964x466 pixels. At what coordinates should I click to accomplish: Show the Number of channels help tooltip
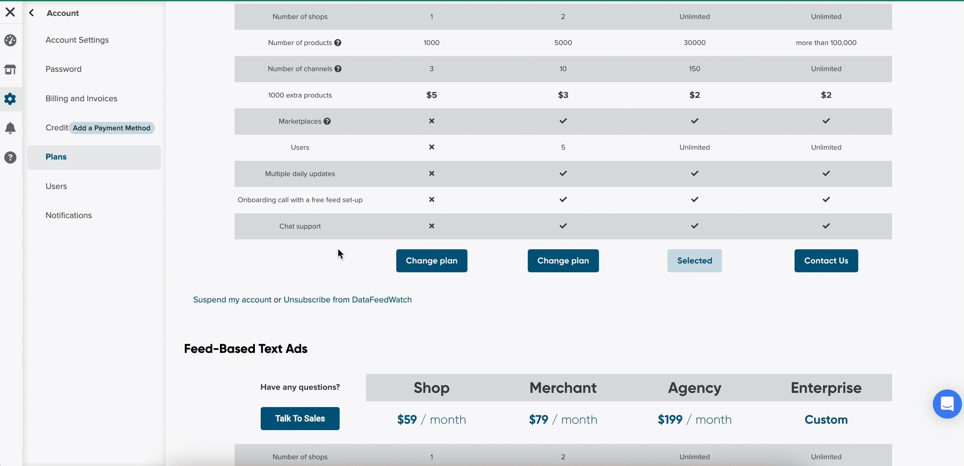(x=338, y=69)
